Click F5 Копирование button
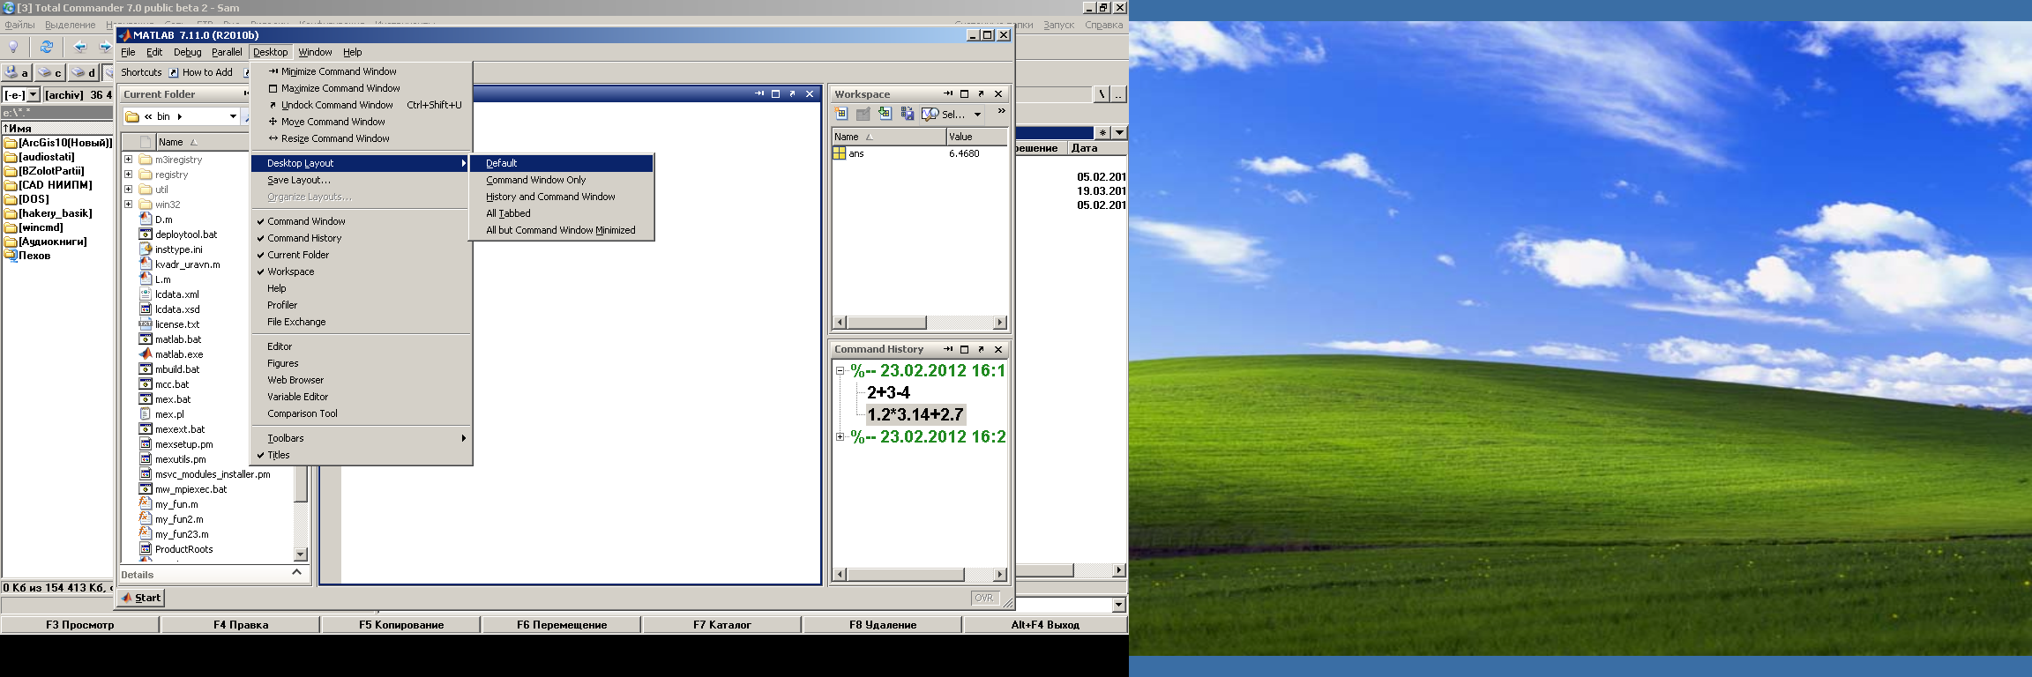 pyautogui.click(x=401, y=624)
